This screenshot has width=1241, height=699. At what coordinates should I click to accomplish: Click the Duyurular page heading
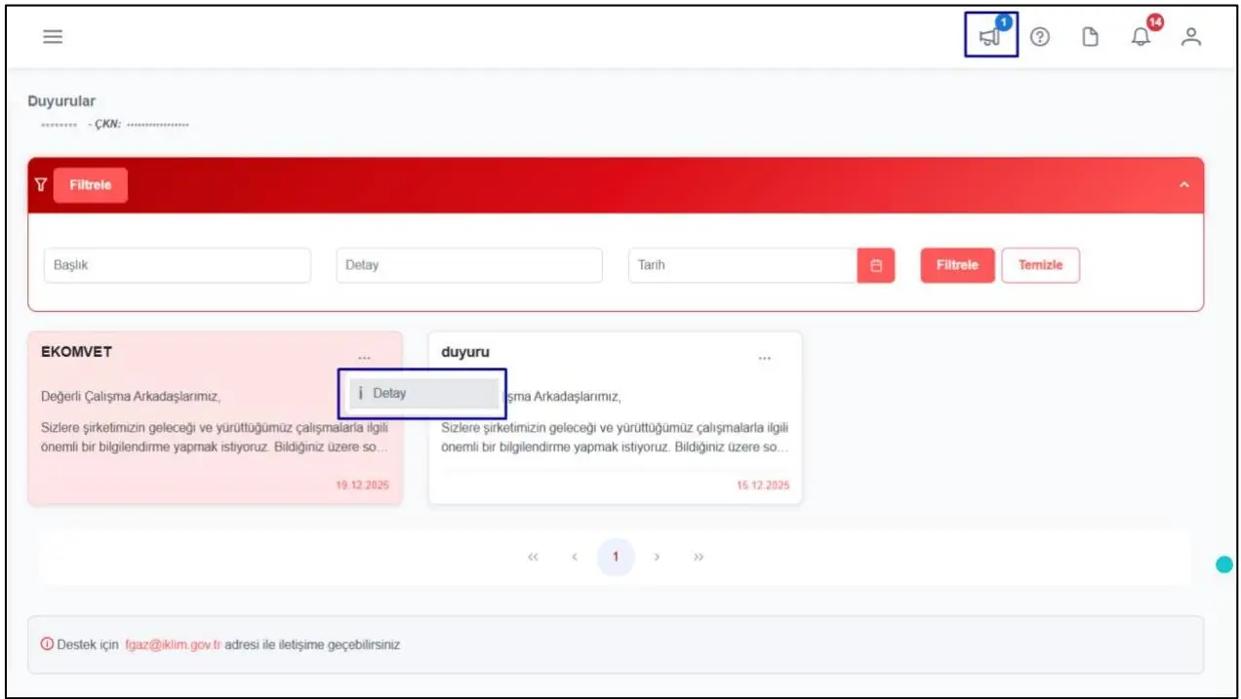(61, 101)
